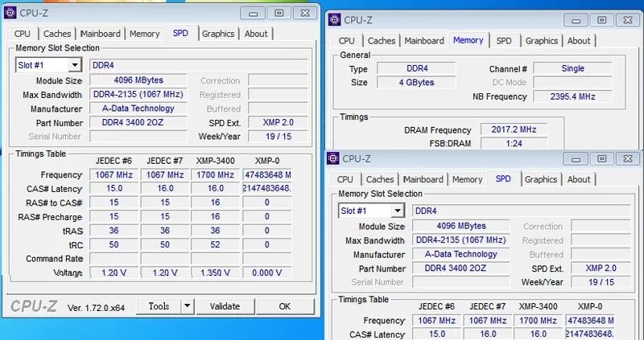Click Part Number DDR4 3400 2OZ in left window
This screenshot has width=644, height=340.
tap(138, 122)
